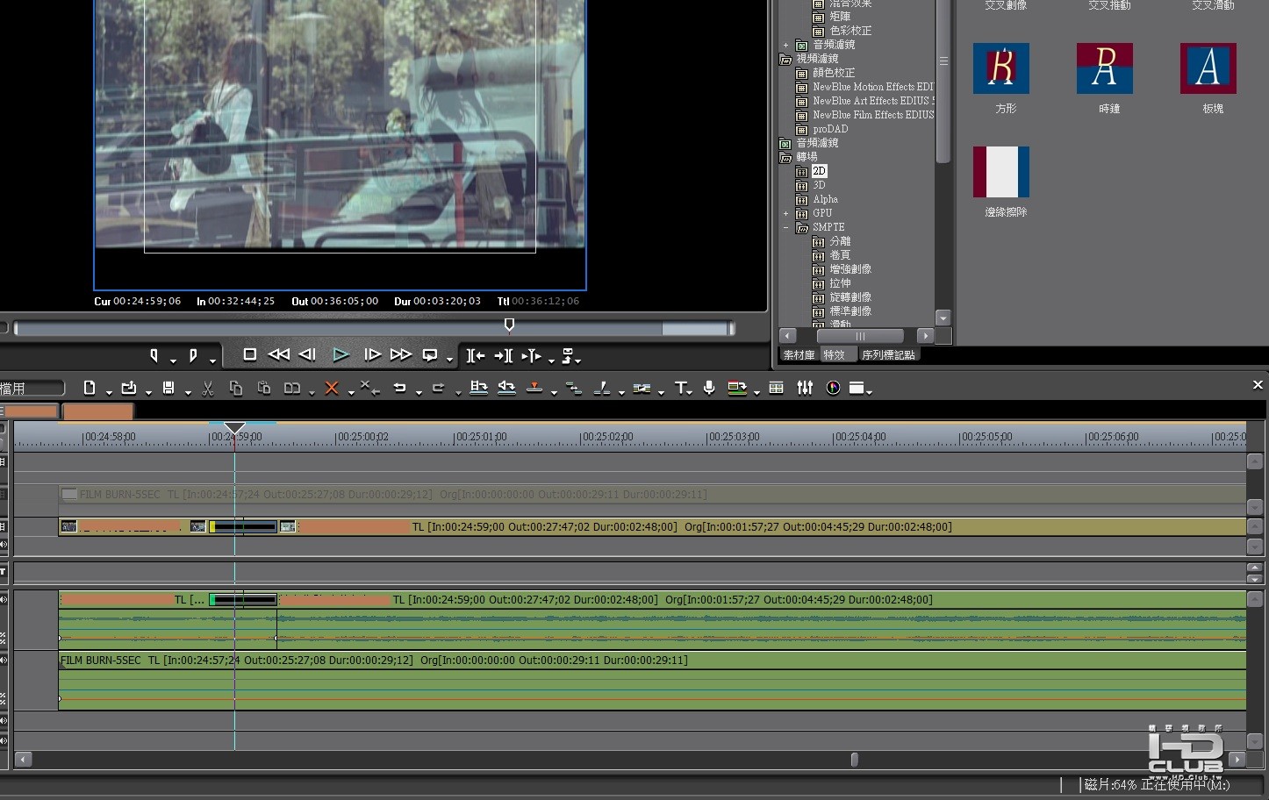This screenshot has width=1269, height=800.
Task: Click the New sequence document icon
Action: coord(90,388)
